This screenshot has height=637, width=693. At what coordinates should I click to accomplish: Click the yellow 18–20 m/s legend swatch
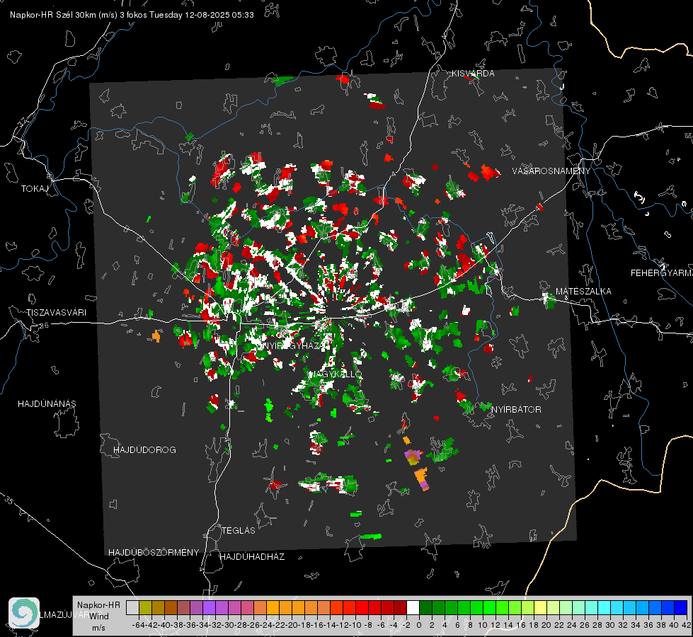[540, 607]
